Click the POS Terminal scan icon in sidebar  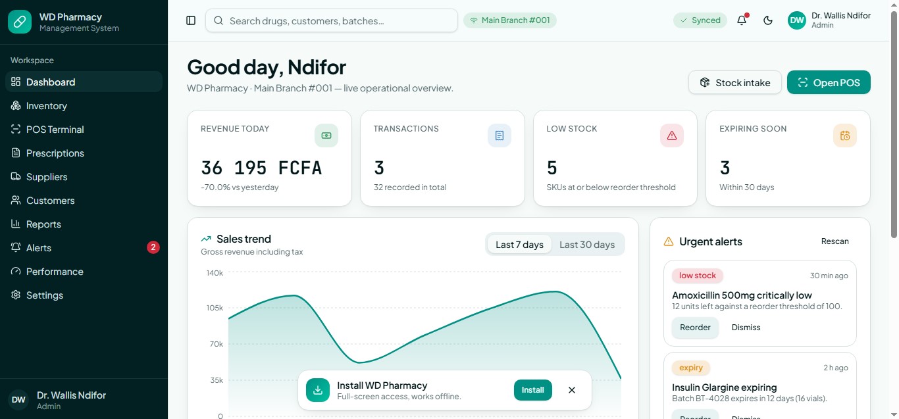[x=16, y=130]
